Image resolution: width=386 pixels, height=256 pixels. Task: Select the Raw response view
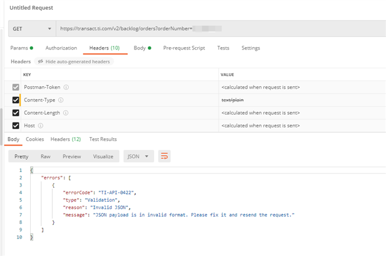pos(45,156)
